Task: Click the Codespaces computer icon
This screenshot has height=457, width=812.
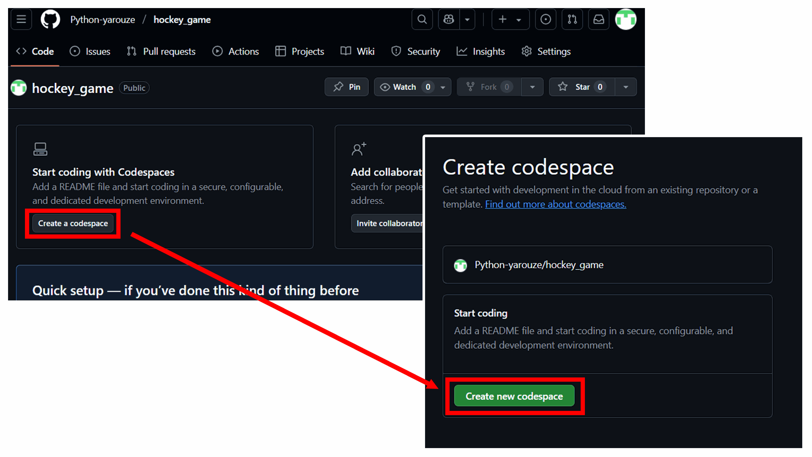Action: tap(40, 149)
